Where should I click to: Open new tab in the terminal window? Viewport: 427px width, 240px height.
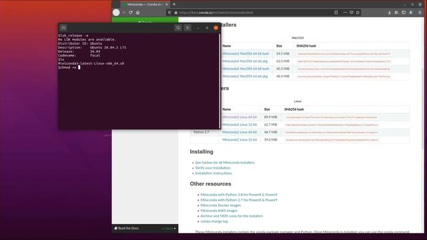point(63,28)
